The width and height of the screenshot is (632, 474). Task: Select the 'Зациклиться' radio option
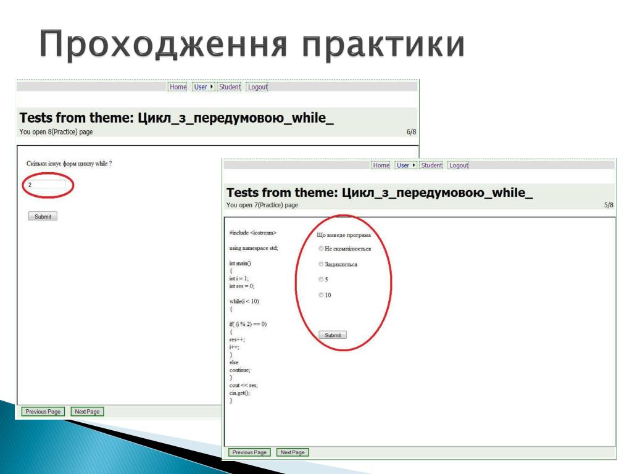tap(321, 264)
